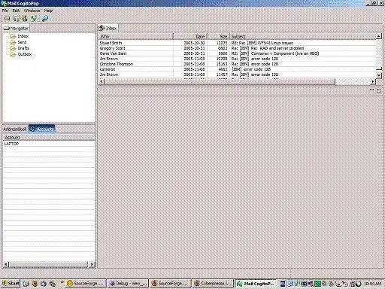Select the Drafts folder in the tree

point(23,48)
